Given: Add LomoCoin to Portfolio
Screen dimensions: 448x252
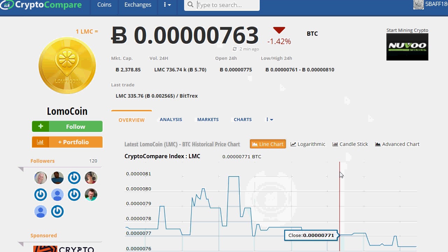Looking at the screenshot, I should 67,142.
